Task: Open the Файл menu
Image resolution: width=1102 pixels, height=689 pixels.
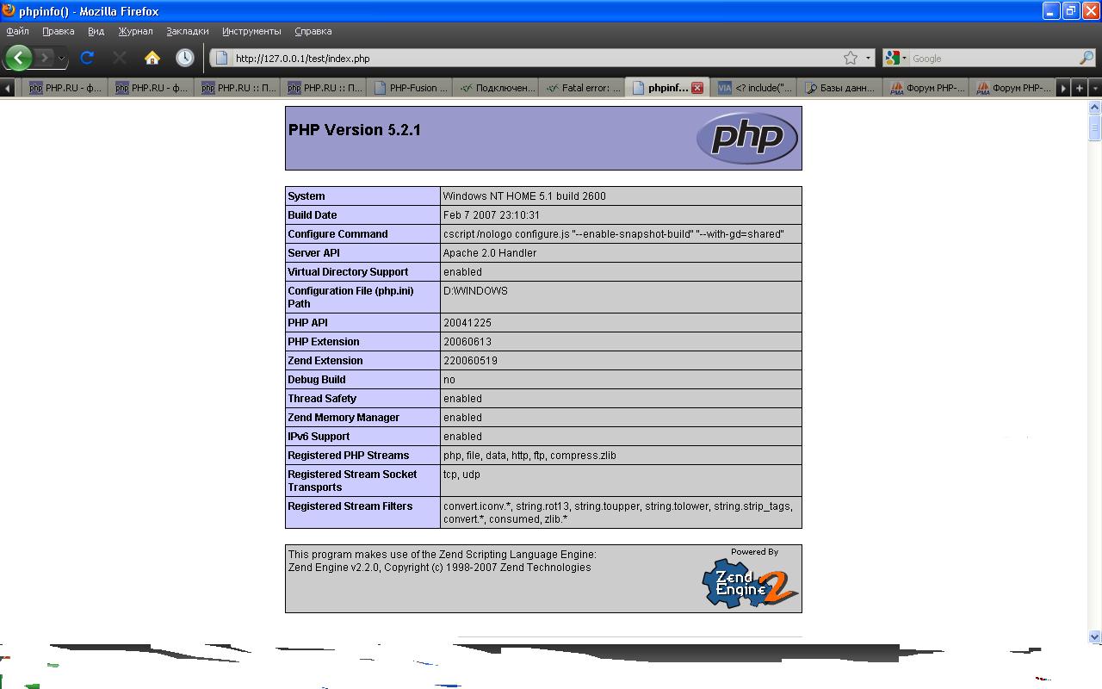Action: 17,31
